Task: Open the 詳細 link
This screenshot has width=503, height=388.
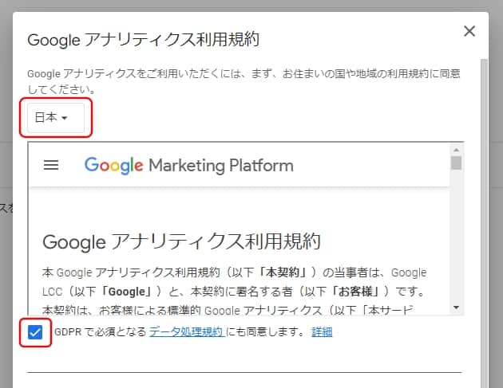Action: (x=322, y=331)
